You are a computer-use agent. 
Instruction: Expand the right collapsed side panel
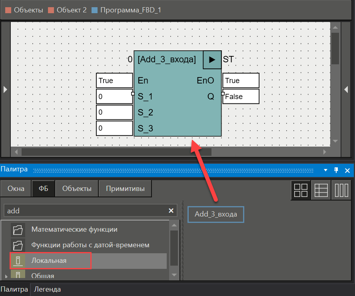click(347, 89)
